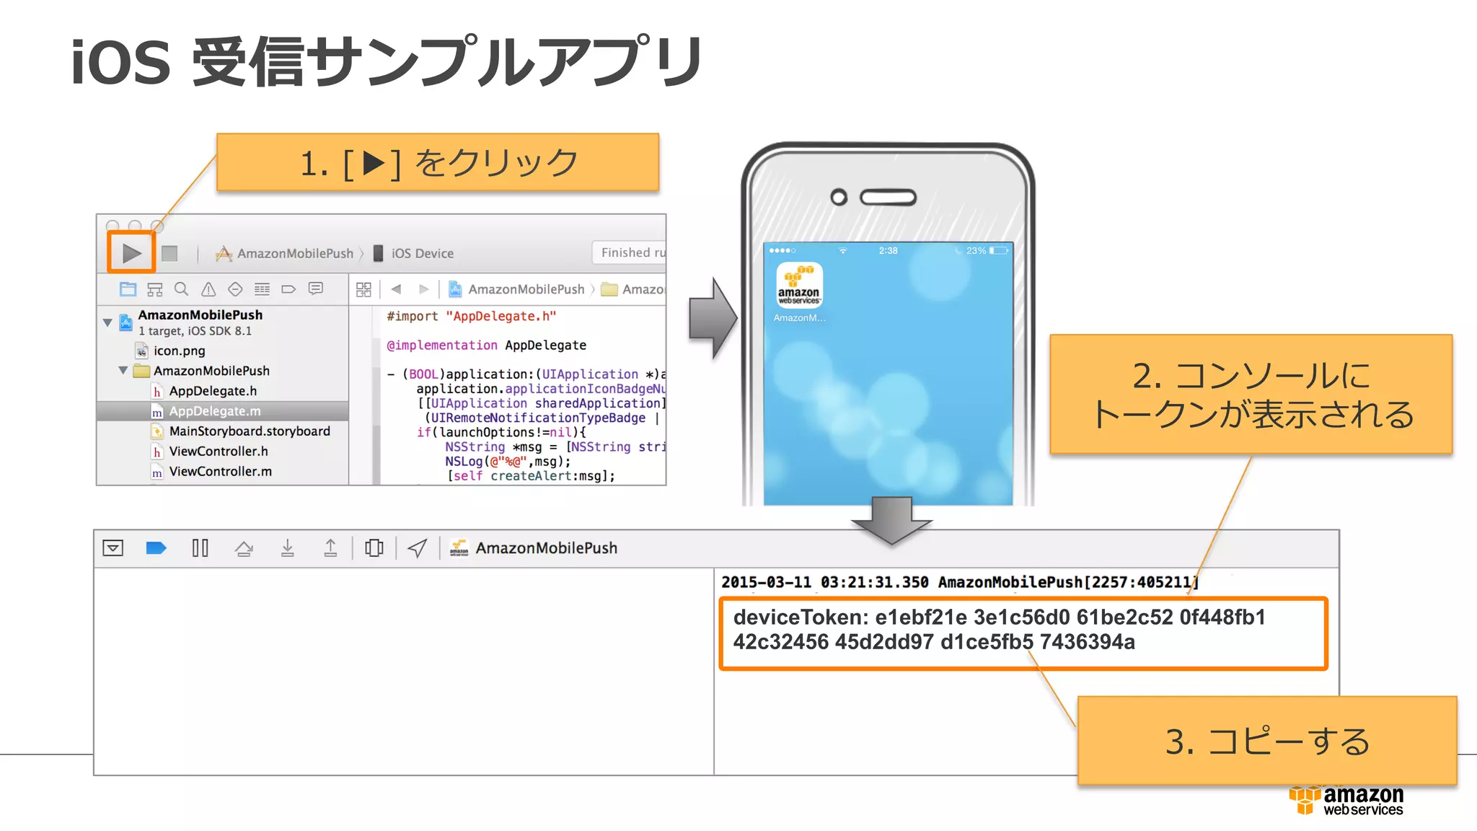
Task: Click the #import AppDelegate.h code line
Action: 472,317
